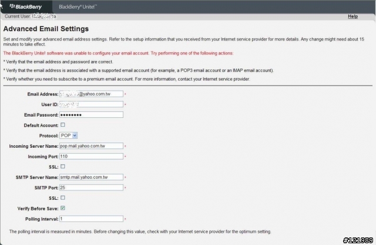Open the Help link
This screenshot has height=245, width=376.
(352, 16)
